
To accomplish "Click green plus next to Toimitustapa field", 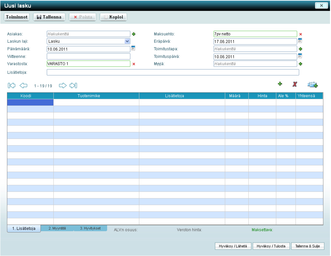I will tap(300, 49).
